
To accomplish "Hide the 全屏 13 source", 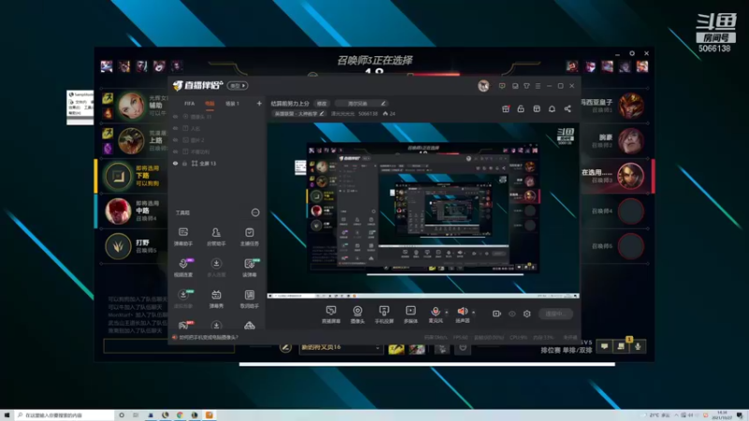I will tap(175, 163).
